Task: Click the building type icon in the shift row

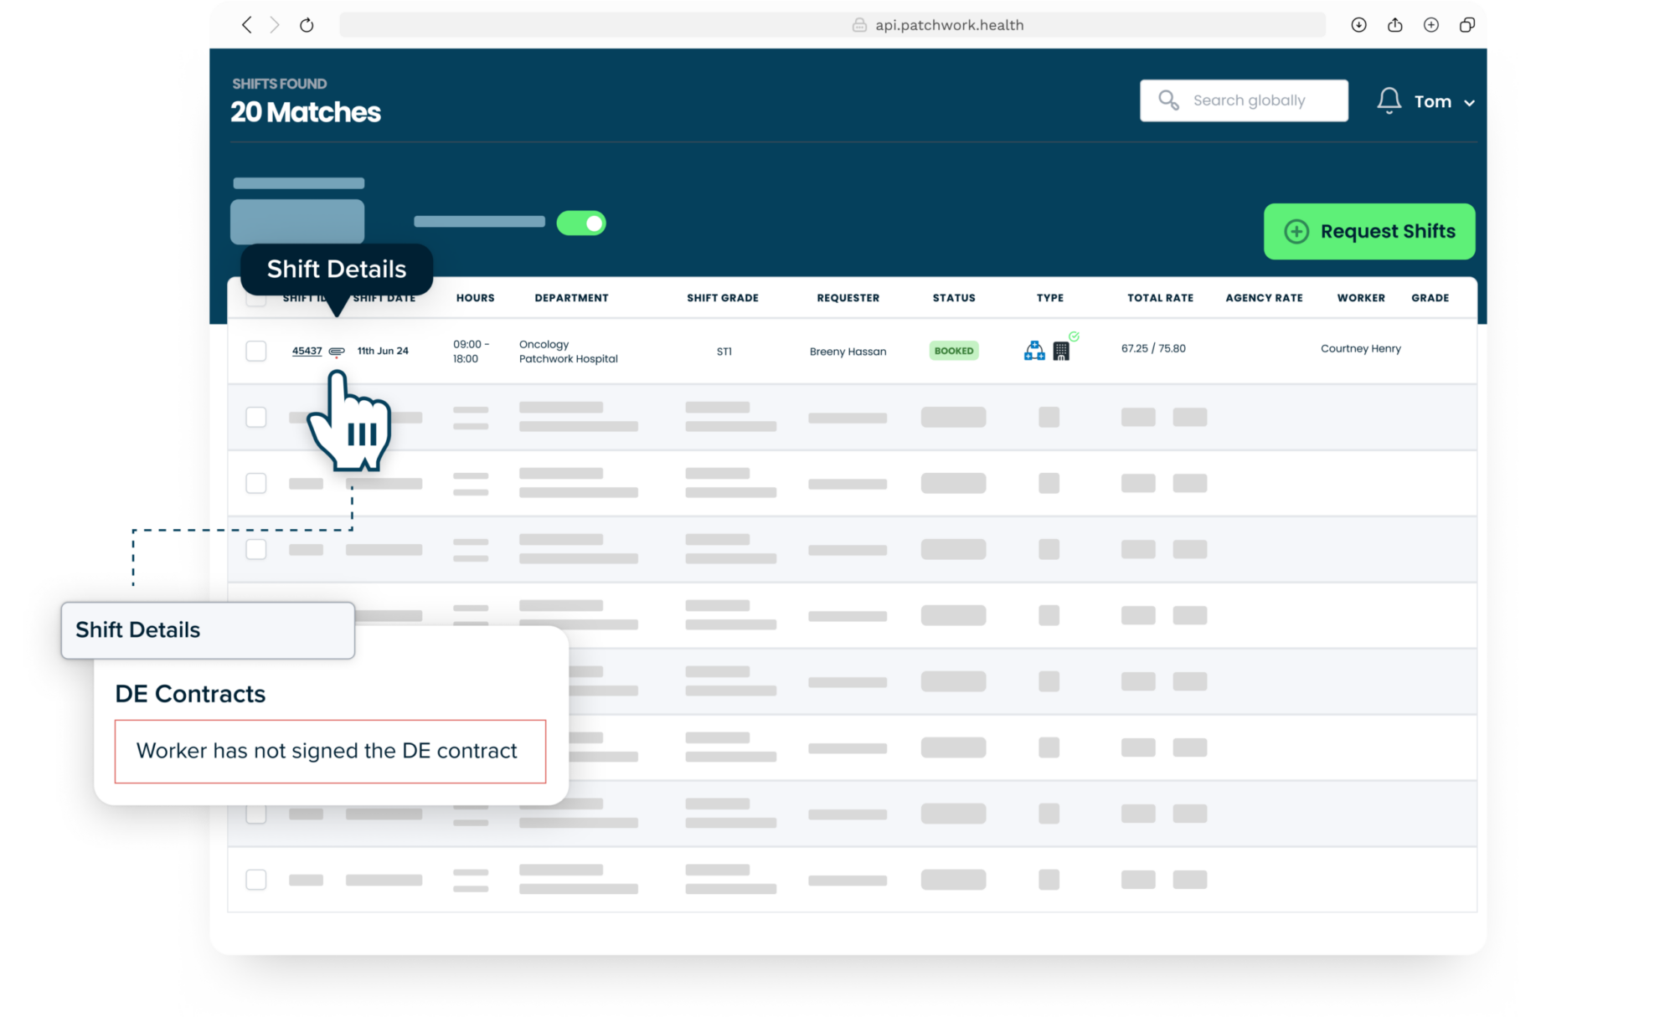Action: coord(1061,352)
